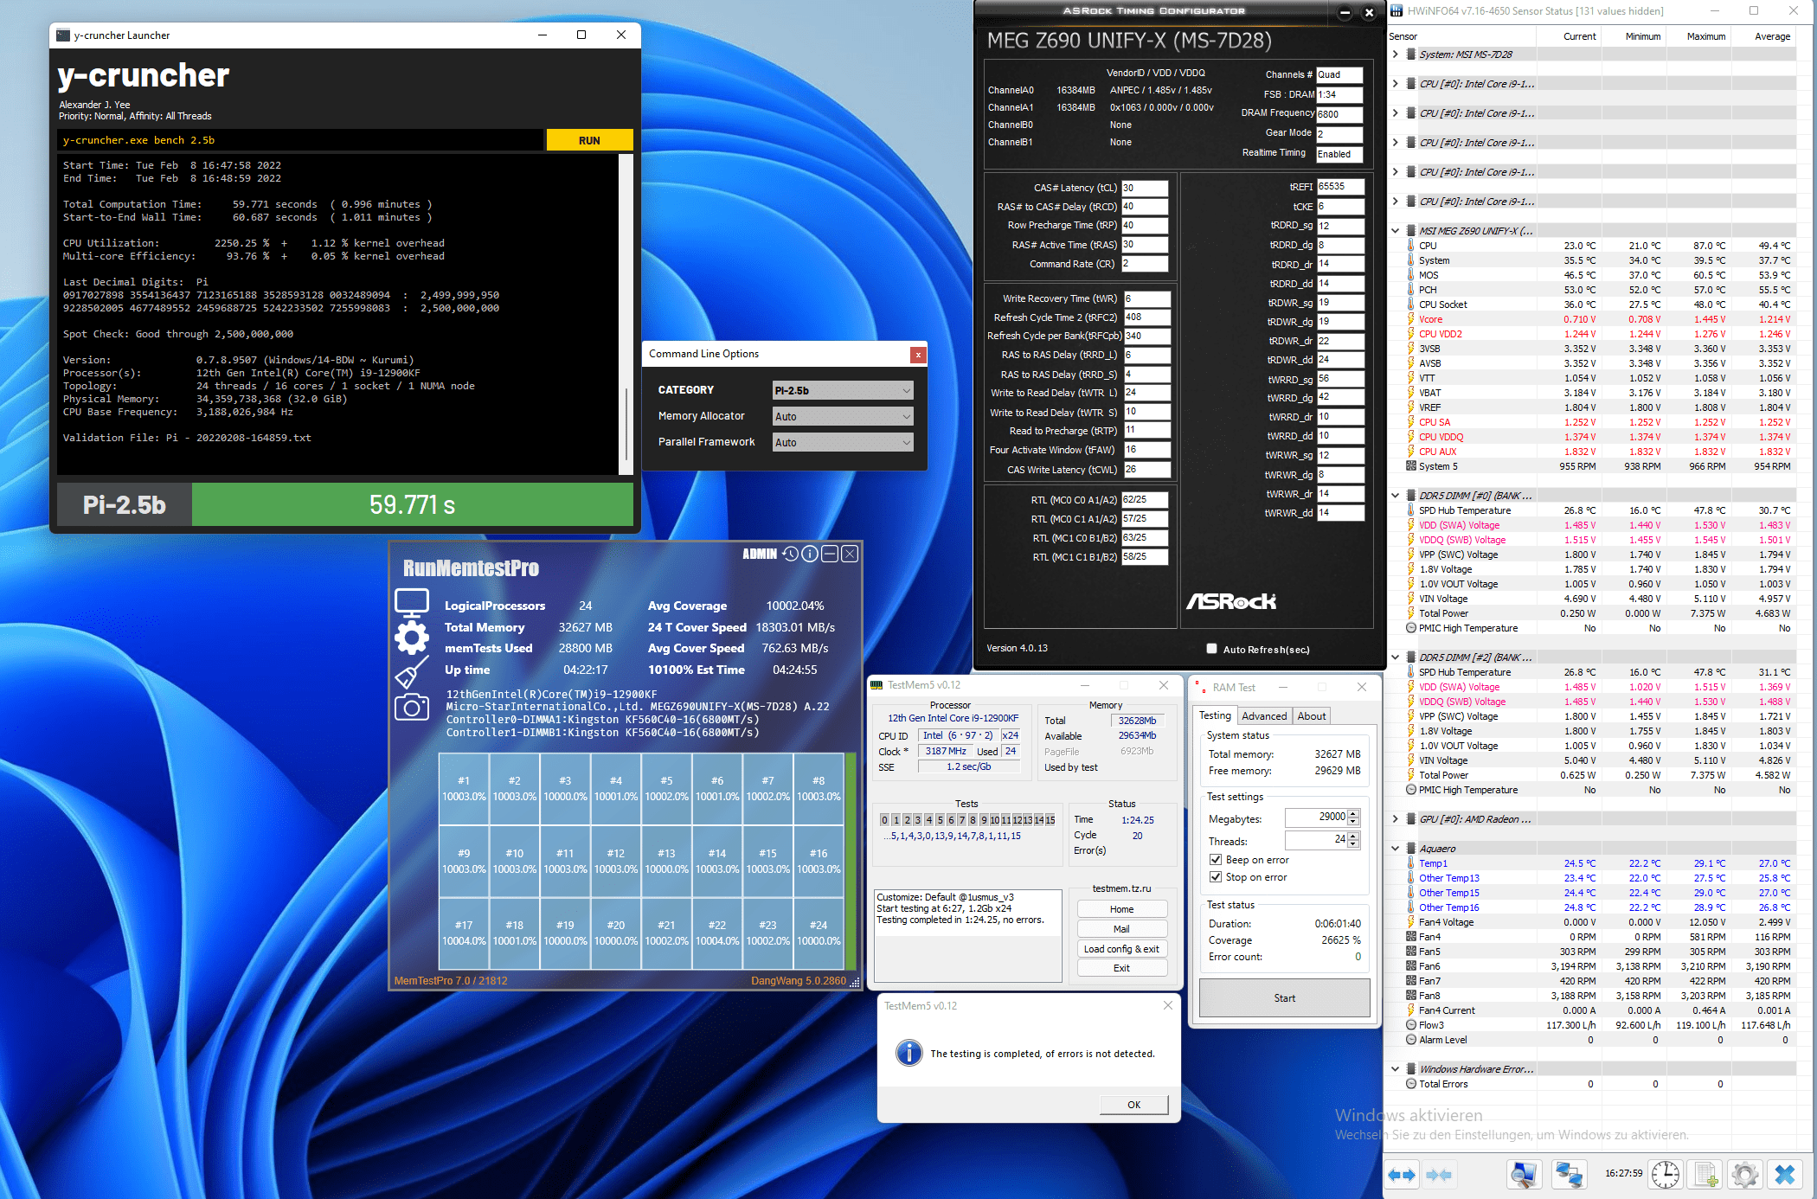Open RunMemtestPro gear settings icon
This screenshot has width=1817, height=1199.
point(411,638)
